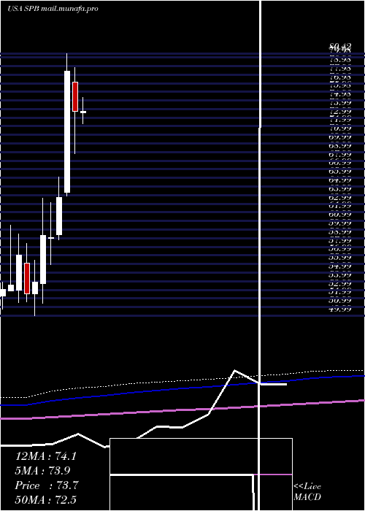Click the 60.99 price axis label
This screenshot has width=365, height=511.
click(x=340, y=215)
